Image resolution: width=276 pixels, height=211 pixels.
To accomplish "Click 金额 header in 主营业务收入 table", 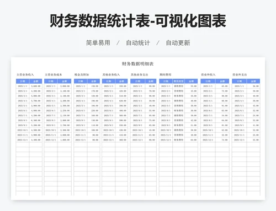I will coord(36,81).
